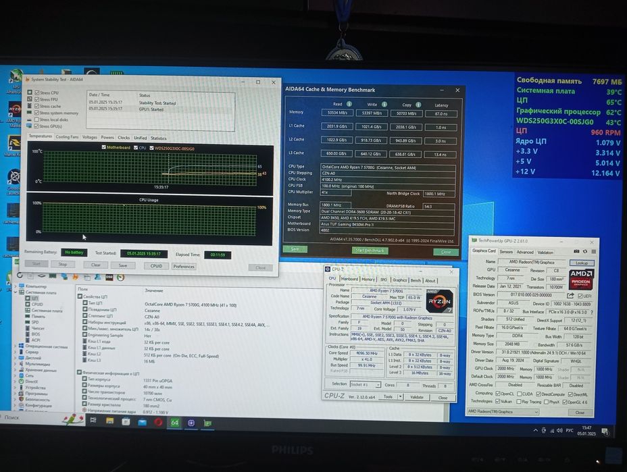The width and height of the screenshot is (627, 472).
Task: Toggle Motherboard temperature graph checkbox
Action: pos(103,147)
